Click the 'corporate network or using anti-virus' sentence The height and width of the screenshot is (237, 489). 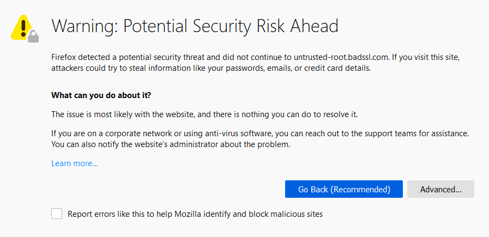click(261, 134)
